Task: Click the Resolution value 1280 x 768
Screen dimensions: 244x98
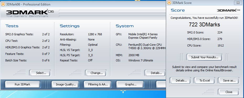Action: point(95,34)
